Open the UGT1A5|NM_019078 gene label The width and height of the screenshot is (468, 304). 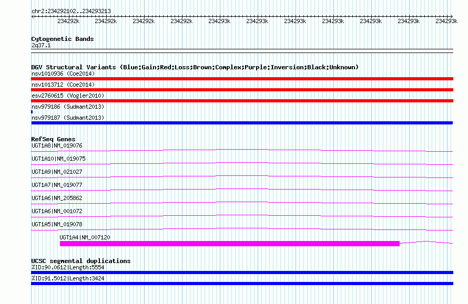click(x=57, y=224)
